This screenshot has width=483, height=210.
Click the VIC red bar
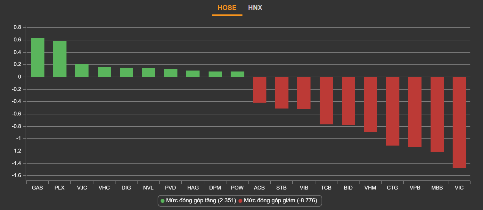[459, 122]
